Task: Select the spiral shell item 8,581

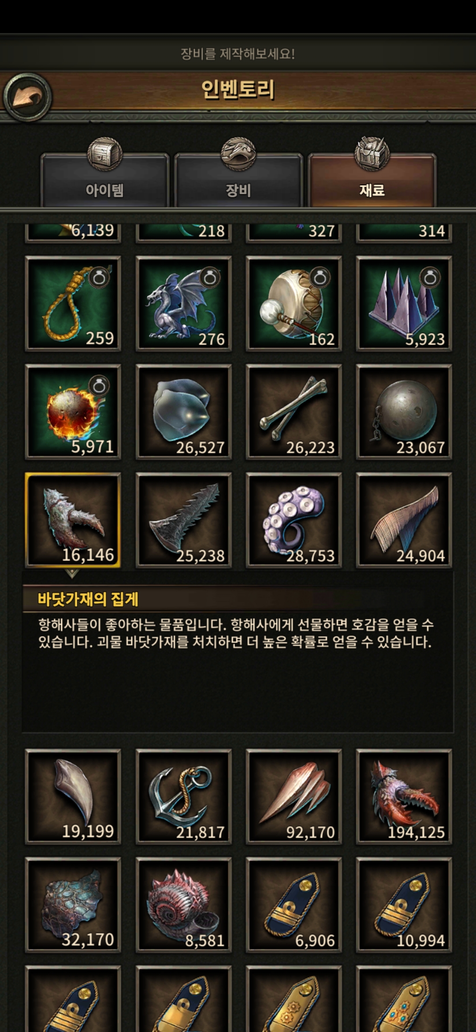Action: click(183, 905)
